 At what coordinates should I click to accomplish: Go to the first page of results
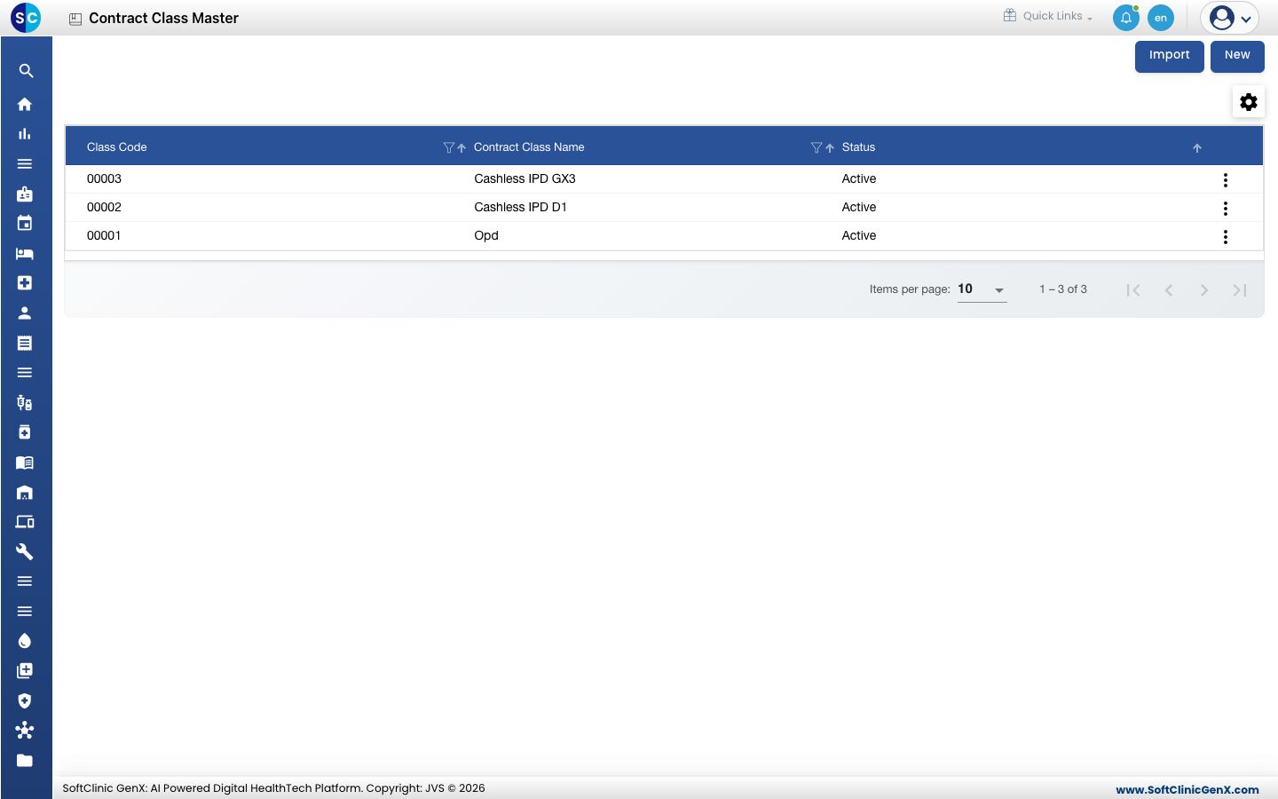(x=1133, y=290)
